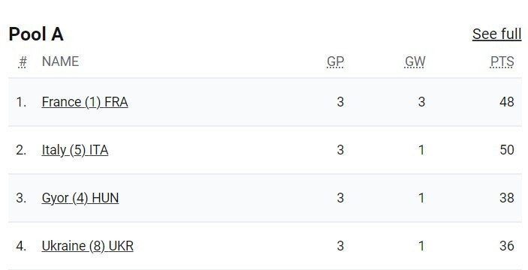
Task: Click the PTS column header
Action: (x=502, y=61)
